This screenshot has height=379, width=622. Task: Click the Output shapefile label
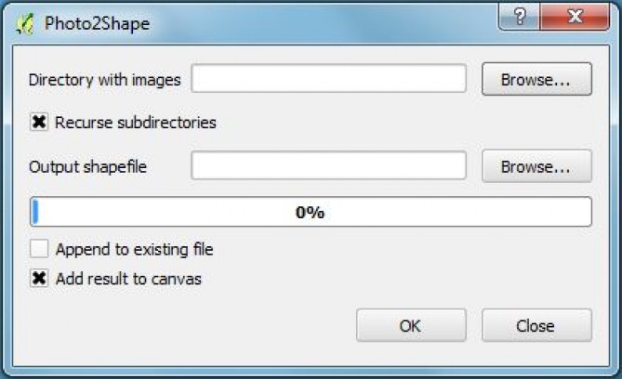87,166
